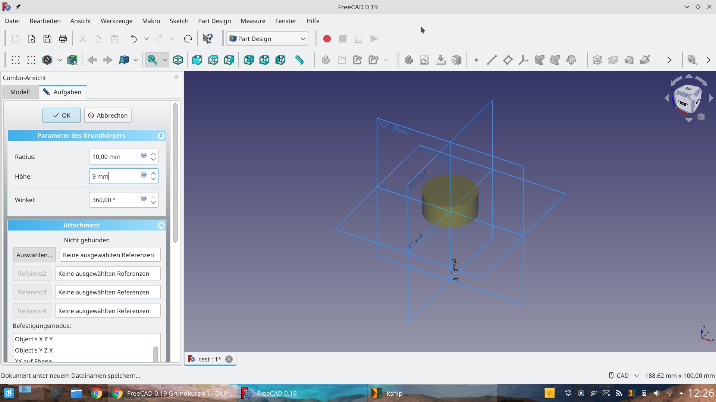
Task: Switch to the Modell tab
Action: coord(20,92)
